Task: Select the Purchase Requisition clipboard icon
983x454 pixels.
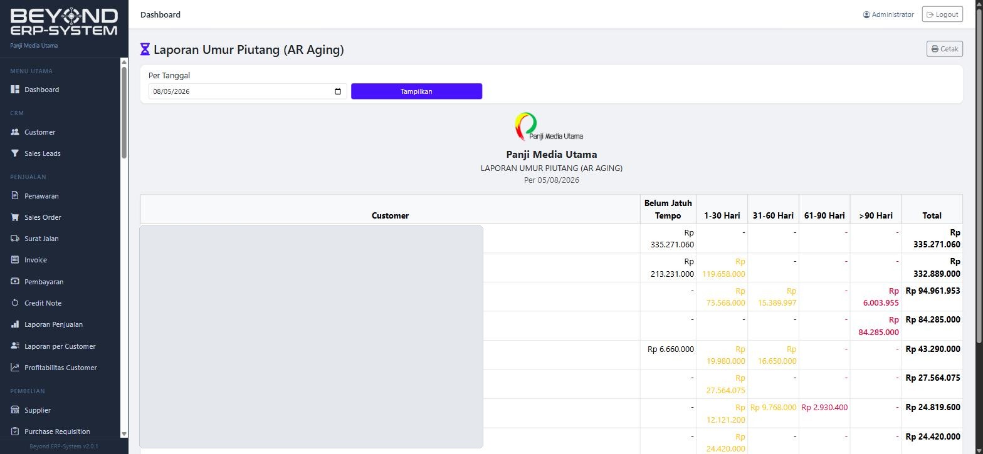Action: [15, 431]
